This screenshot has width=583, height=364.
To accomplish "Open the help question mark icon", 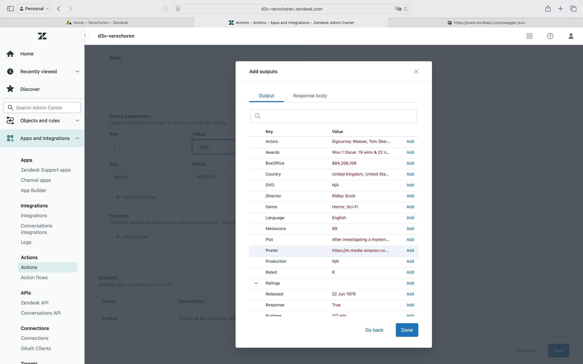I will click(x=550, y=36).
